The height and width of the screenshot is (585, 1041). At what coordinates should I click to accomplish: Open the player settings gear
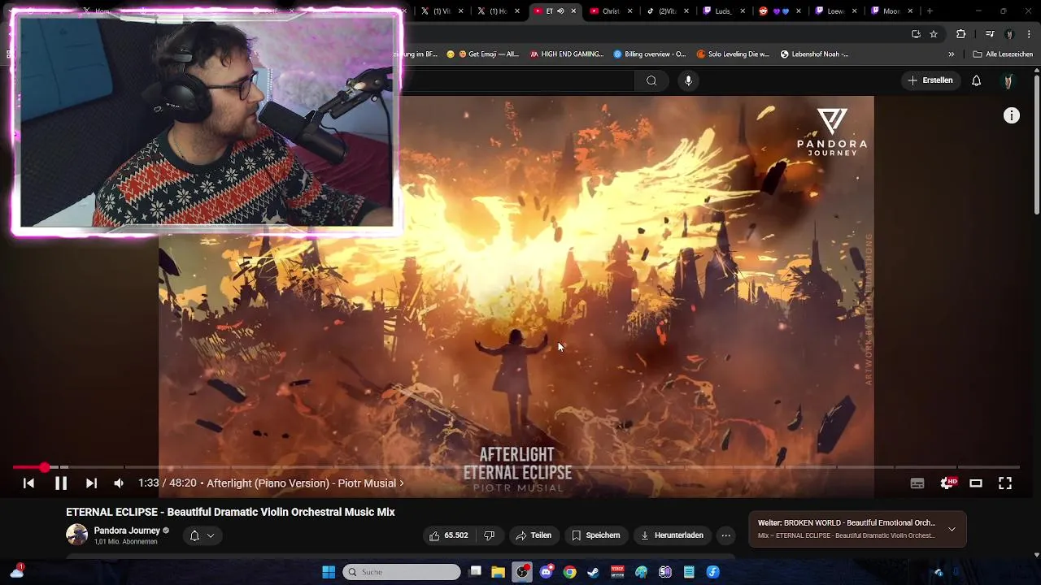tap(947, 483)
